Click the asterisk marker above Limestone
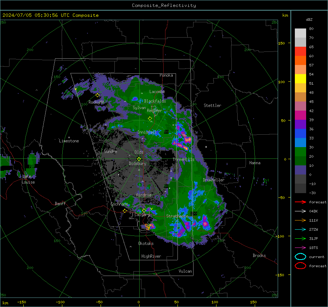328x307 pixels. [x=69, y=138]
